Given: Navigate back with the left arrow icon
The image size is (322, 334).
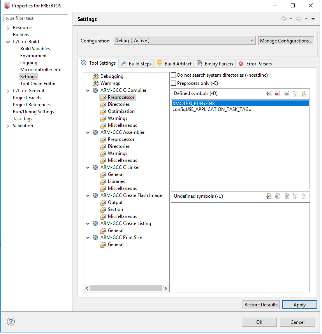Looking at the screenshot, I should coord(283,19).
